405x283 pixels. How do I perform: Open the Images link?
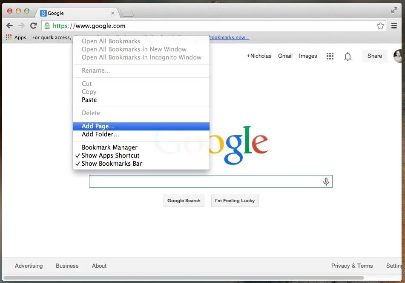308,56
